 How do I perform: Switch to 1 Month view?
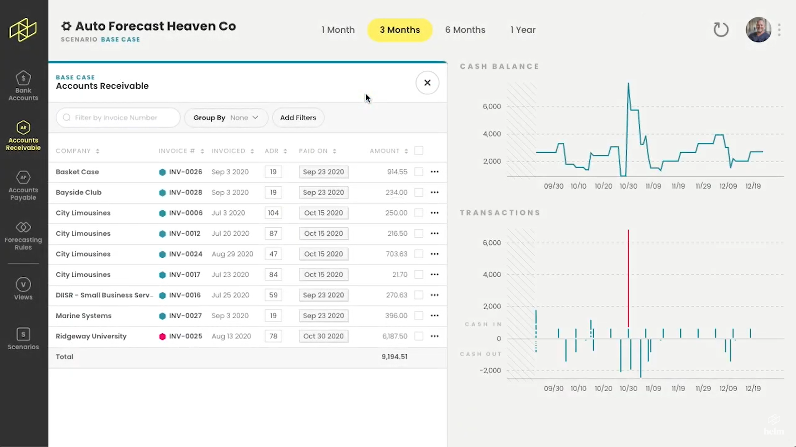(x=338, y=29)
